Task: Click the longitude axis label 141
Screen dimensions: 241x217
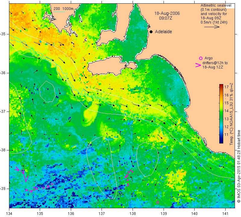Action: tap(225, 213)
